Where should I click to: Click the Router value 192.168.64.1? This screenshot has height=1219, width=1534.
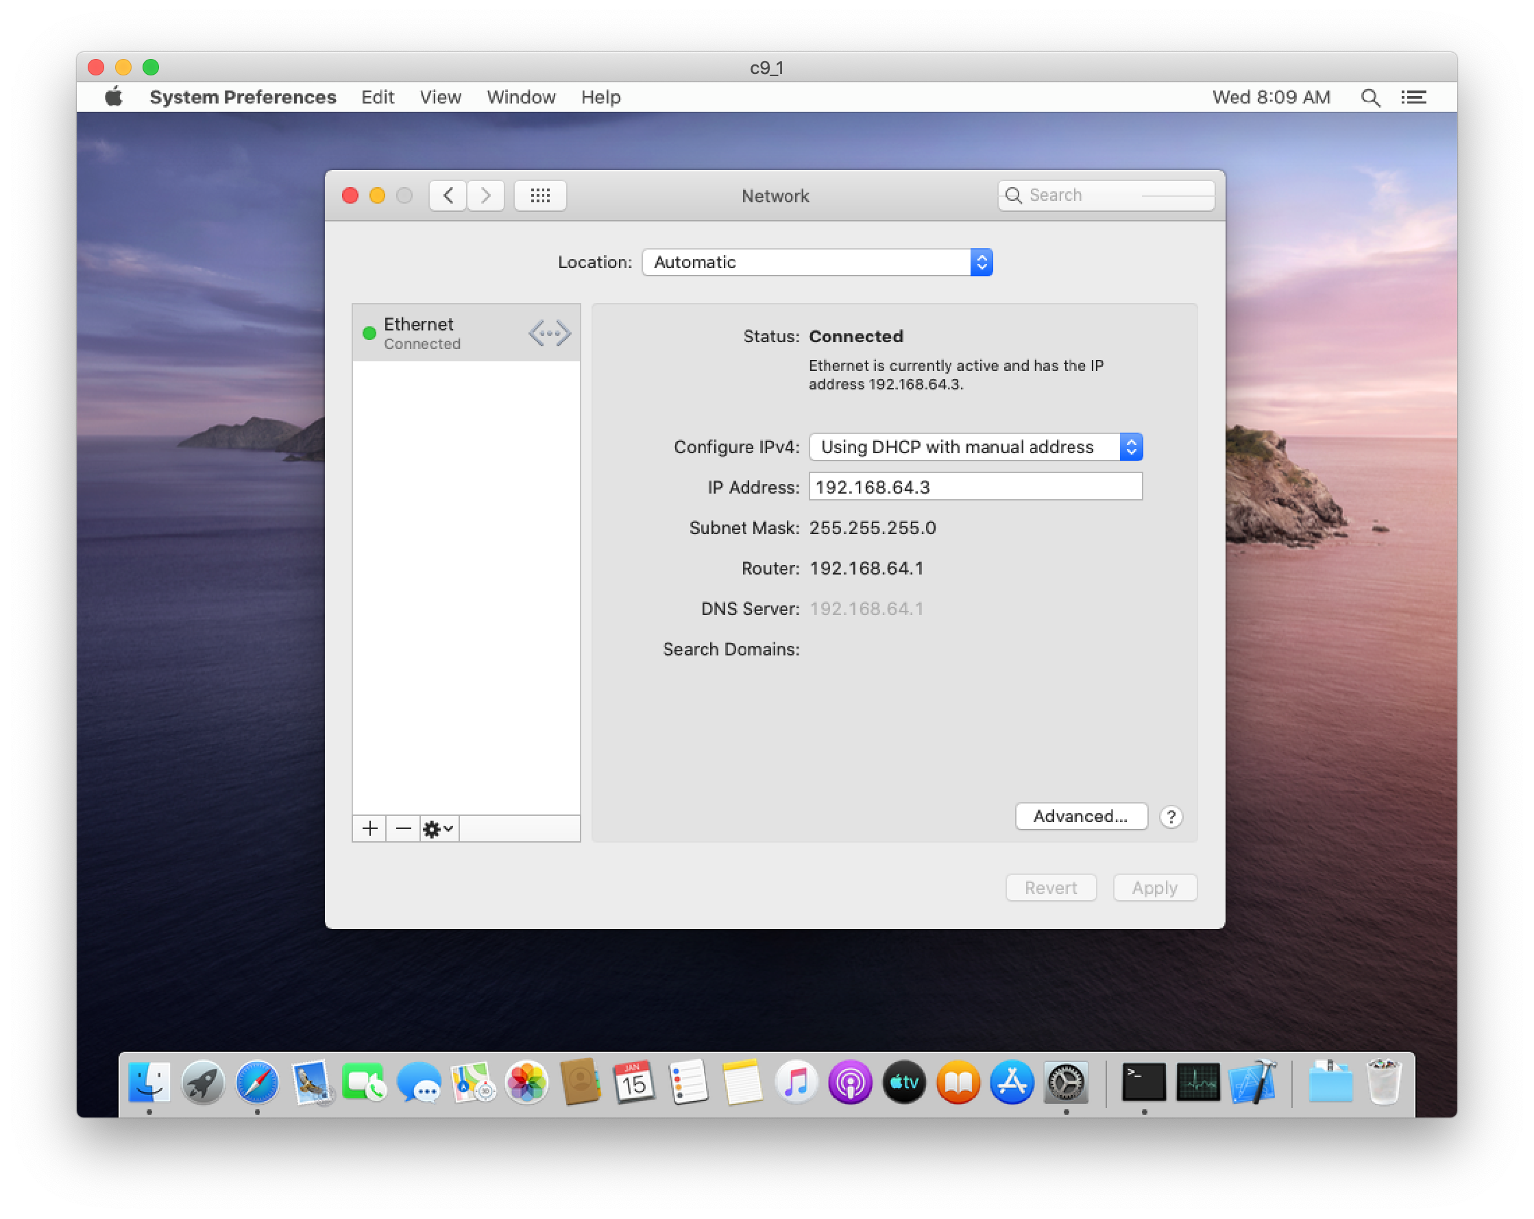(x=866, y=568)
